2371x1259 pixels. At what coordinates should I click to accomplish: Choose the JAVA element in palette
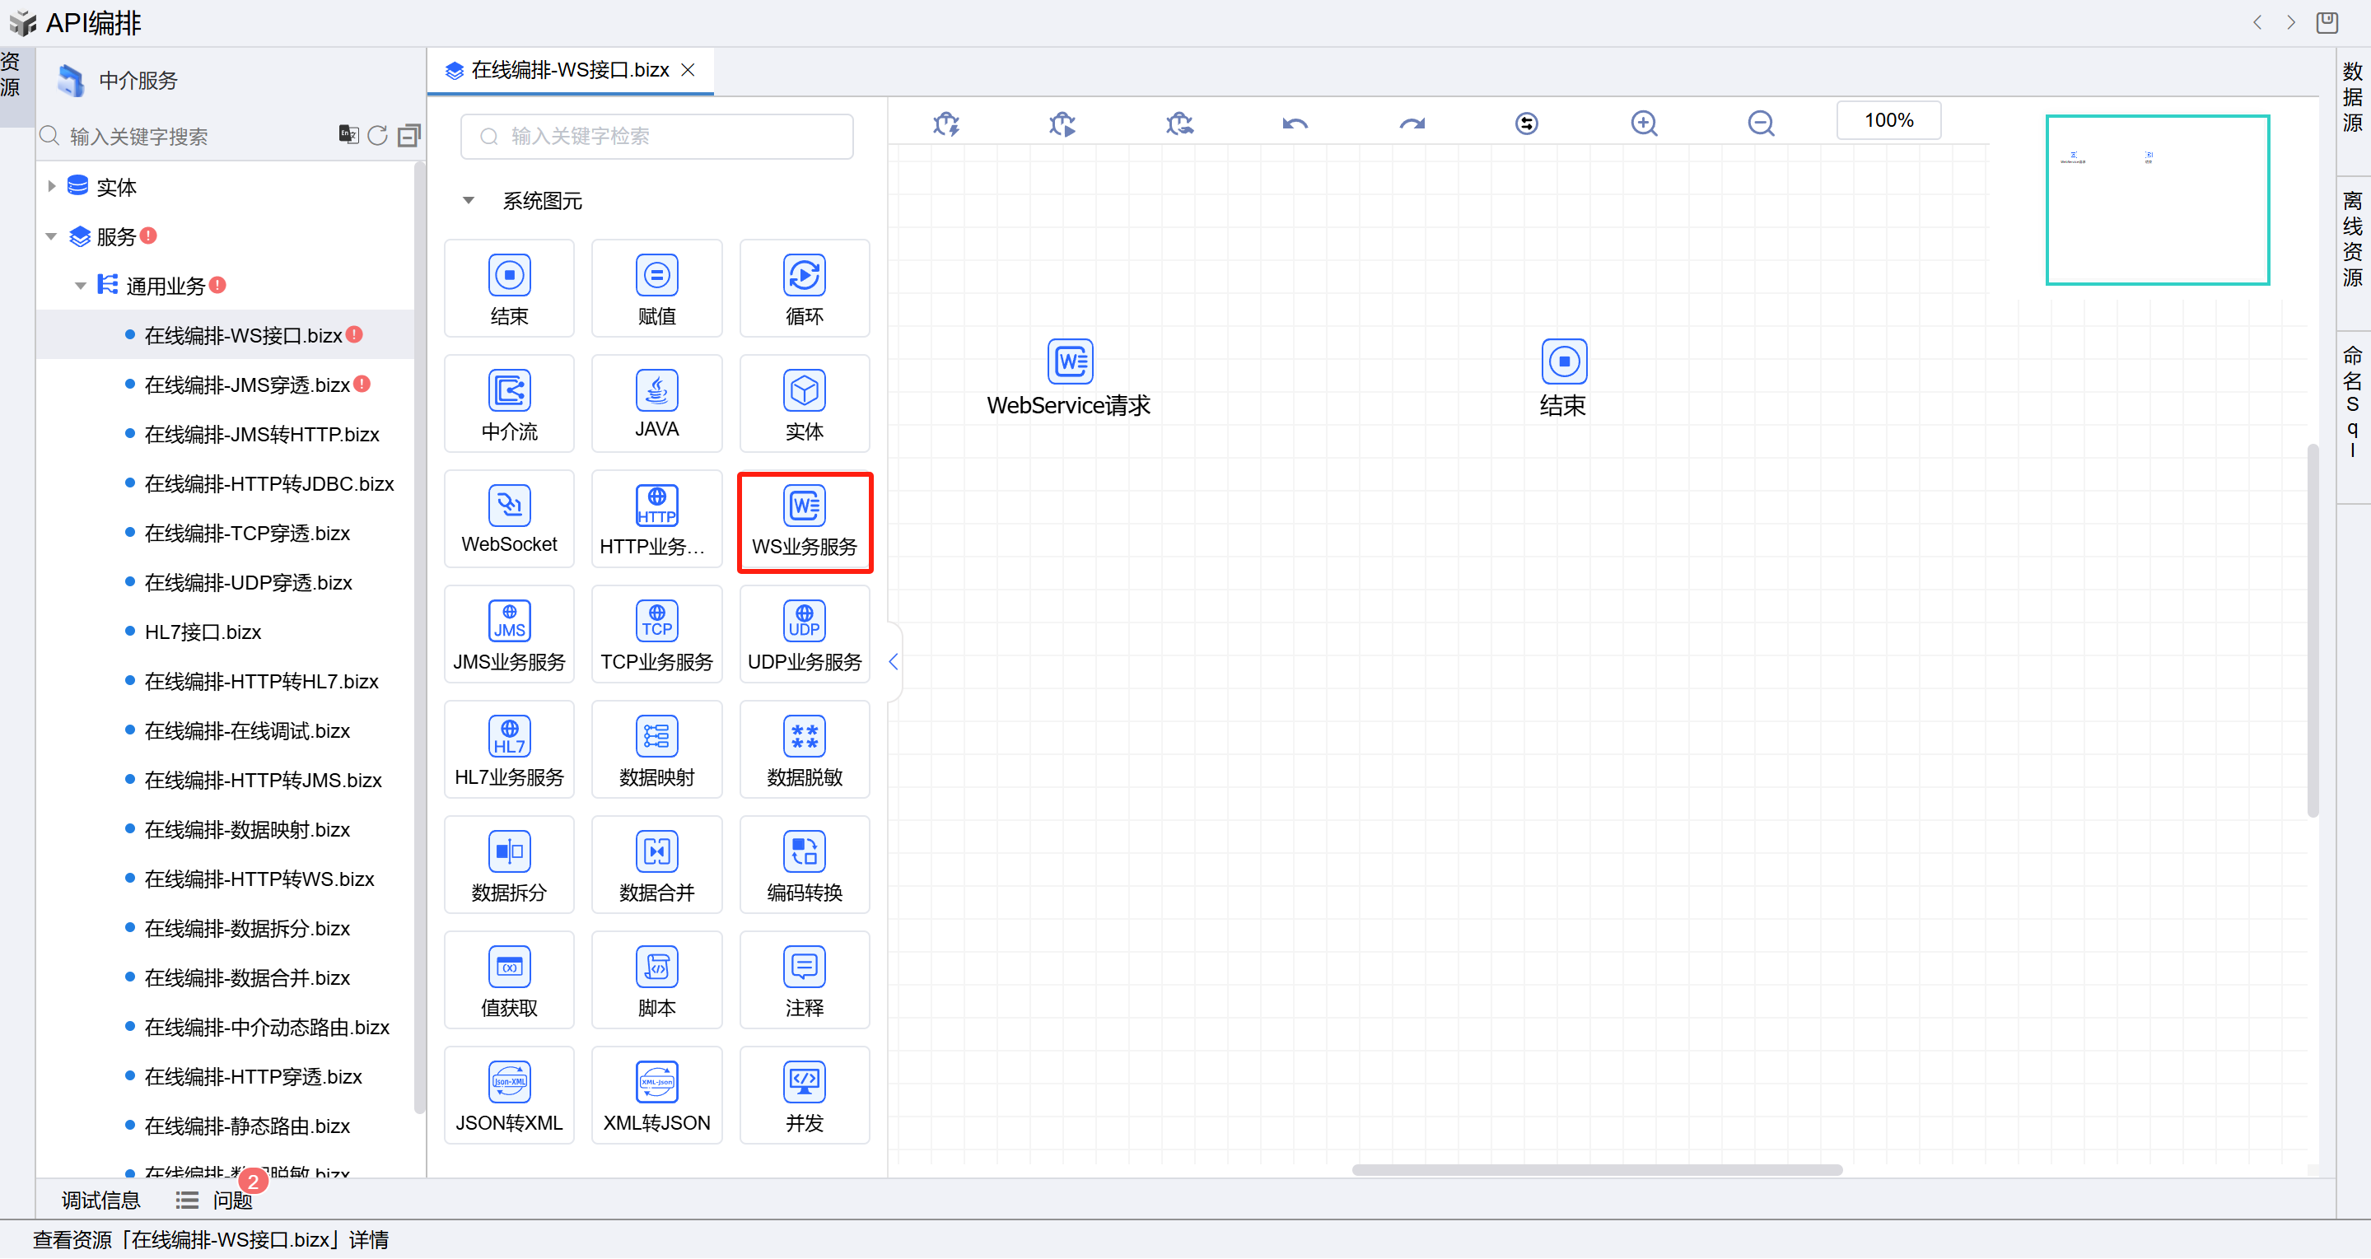click(656, 403)
